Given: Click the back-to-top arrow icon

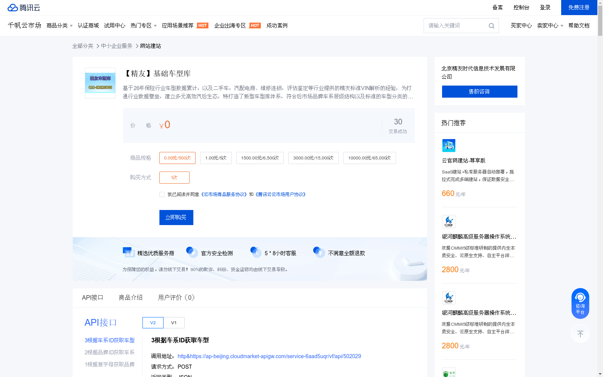Looking at the screenshot, I should point(580,334).
